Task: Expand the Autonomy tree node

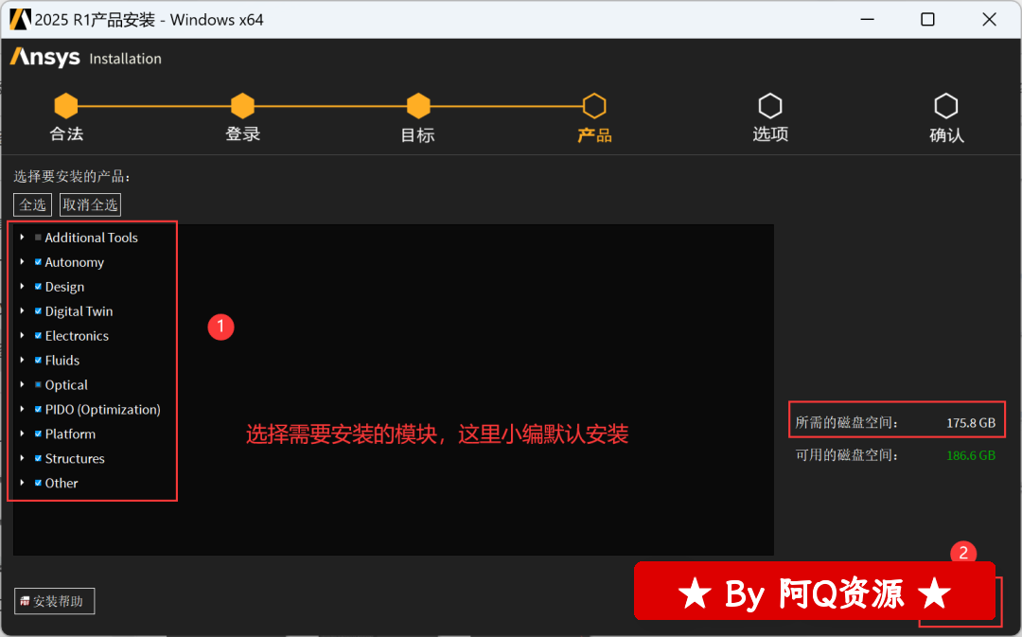Action: tap(22, 262)
